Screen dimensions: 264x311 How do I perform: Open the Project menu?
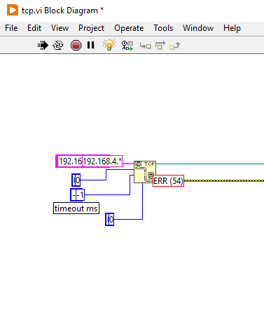point(91,28)
